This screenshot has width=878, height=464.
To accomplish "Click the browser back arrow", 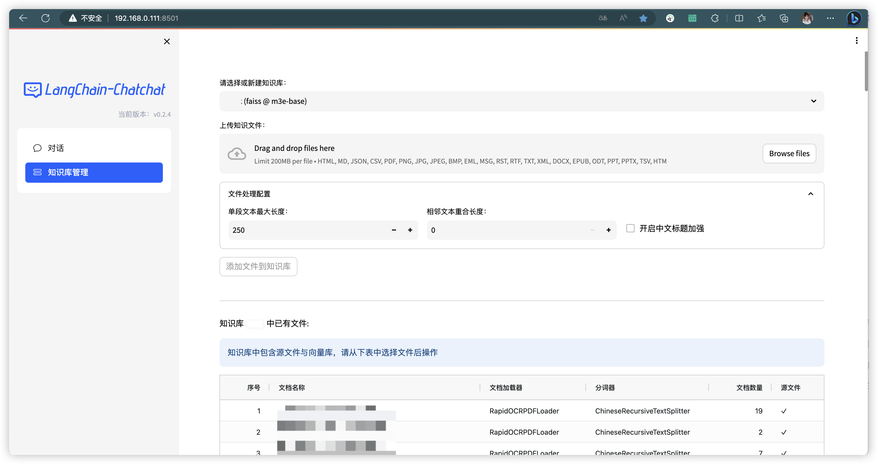I will [x=23, y=18].
